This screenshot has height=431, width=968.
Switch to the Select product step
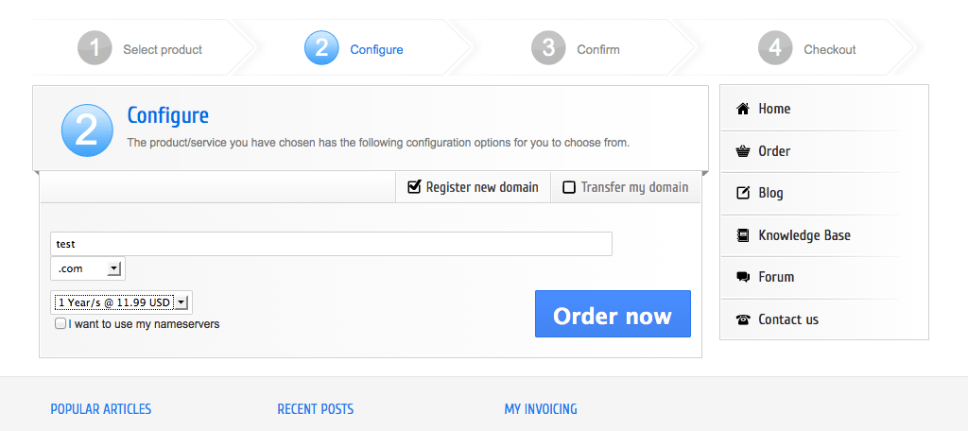pyautogui.click(x=162, y=49)
